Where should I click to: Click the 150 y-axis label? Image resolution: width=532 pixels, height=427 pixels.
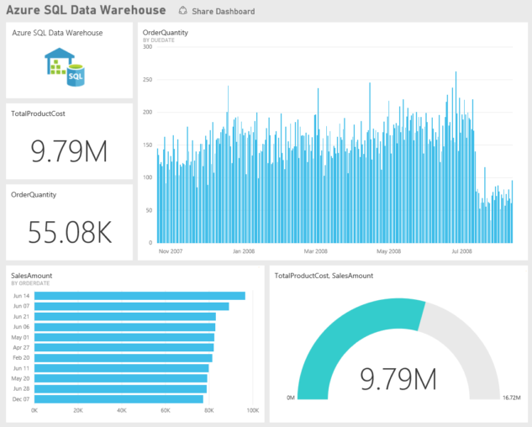click(x=148, y=145)
